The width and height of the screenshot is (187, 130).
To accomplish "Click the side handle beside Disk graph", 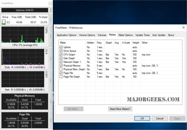I will point(51,59).
